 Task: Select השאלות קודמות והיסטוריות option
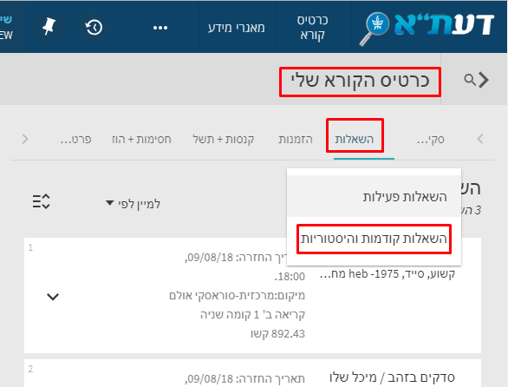pos(374,239)
